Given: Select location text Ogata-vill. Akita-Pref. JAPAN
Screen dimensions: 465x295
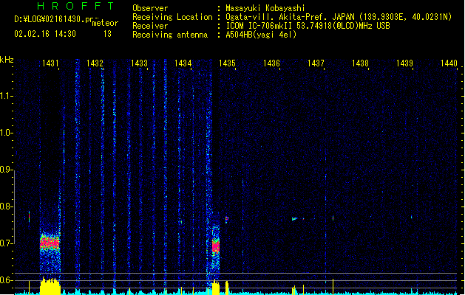Looking at the screenshot, I should pyautogui.click(x=290, y=17).
